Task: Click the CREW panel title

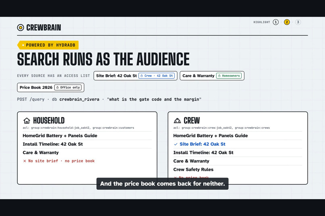Action: click(x=192, y=121)
